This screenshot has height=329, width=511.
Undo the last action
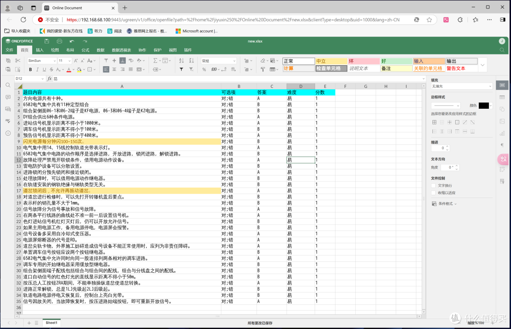(x=72, y=41)
